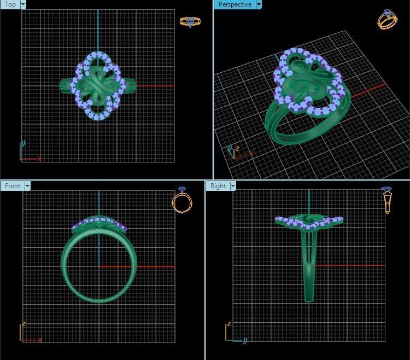Open the Top viewport dropdown arrow
This screenshot has width=410, height=360.
[x=23, y=4]
